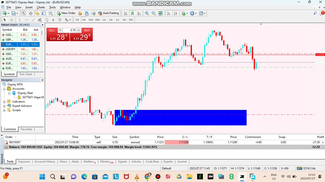Expand the Expert Advisors tree node
This screenshot has width=325, height=182.
tap(4, 106)
